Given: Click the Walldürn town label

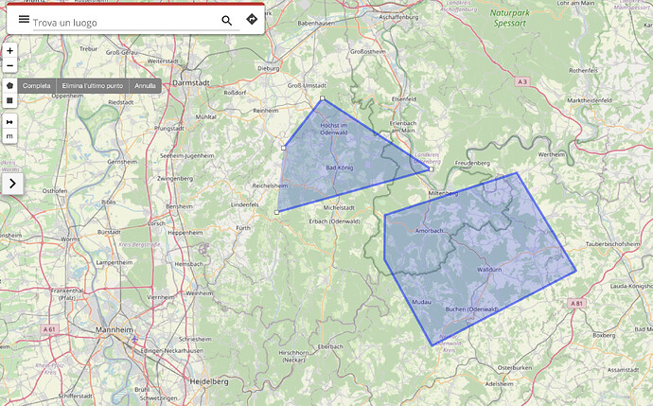Looking at the screenshot, I should tap(489, 270).
